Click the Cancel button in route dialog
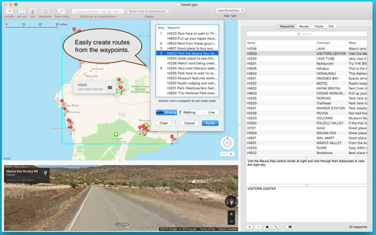The width and height of the screenshot is (376, 235). click(x=189, y=123)
